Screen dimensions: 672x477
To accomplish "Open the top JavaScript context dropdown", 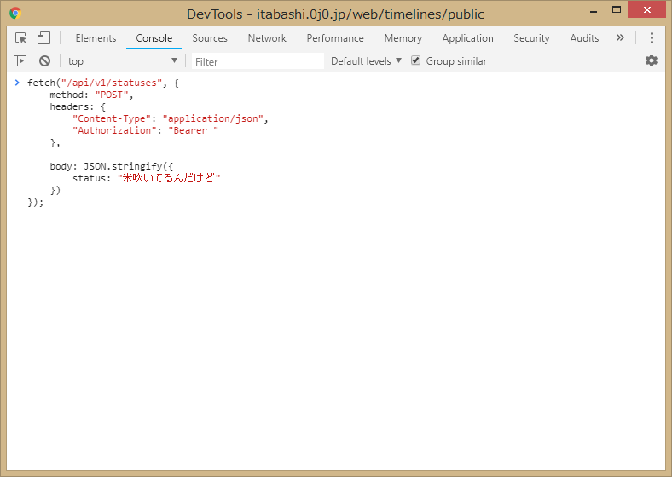I will pos(123,61).
